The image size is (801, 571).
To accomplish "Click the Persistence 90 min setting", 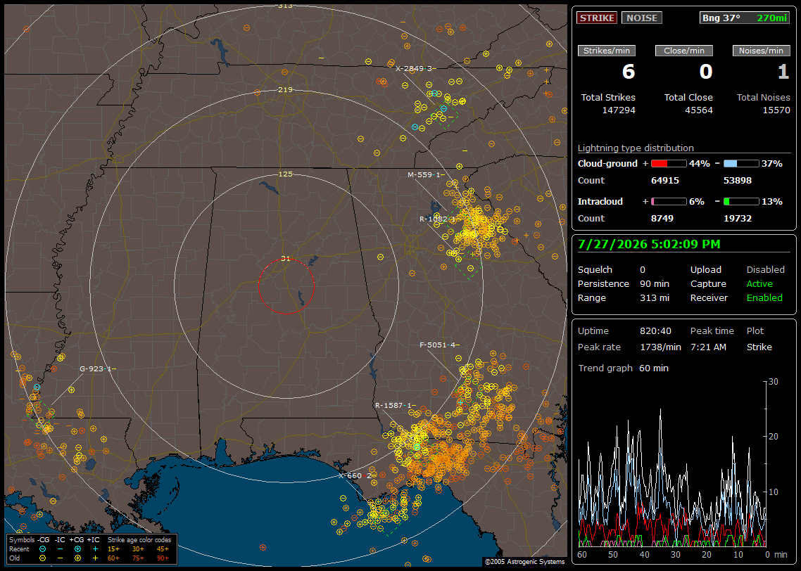I will 623,283.
